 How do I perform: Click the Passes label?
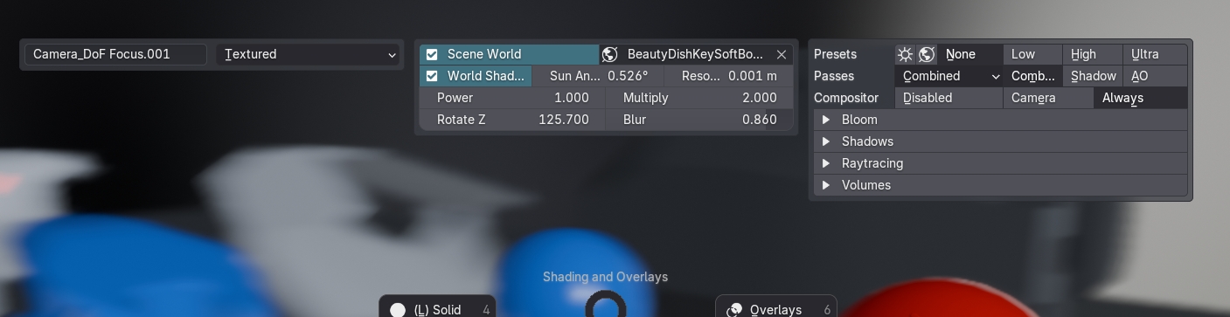click(834, 76)
